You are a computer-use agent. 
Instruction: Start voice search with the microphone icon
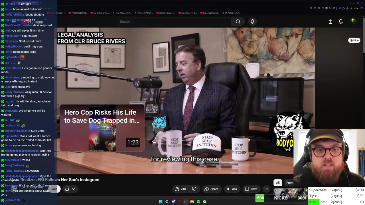[x=252, y=22]
